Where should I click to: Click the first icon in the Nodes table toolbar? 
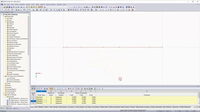(32, 89)
